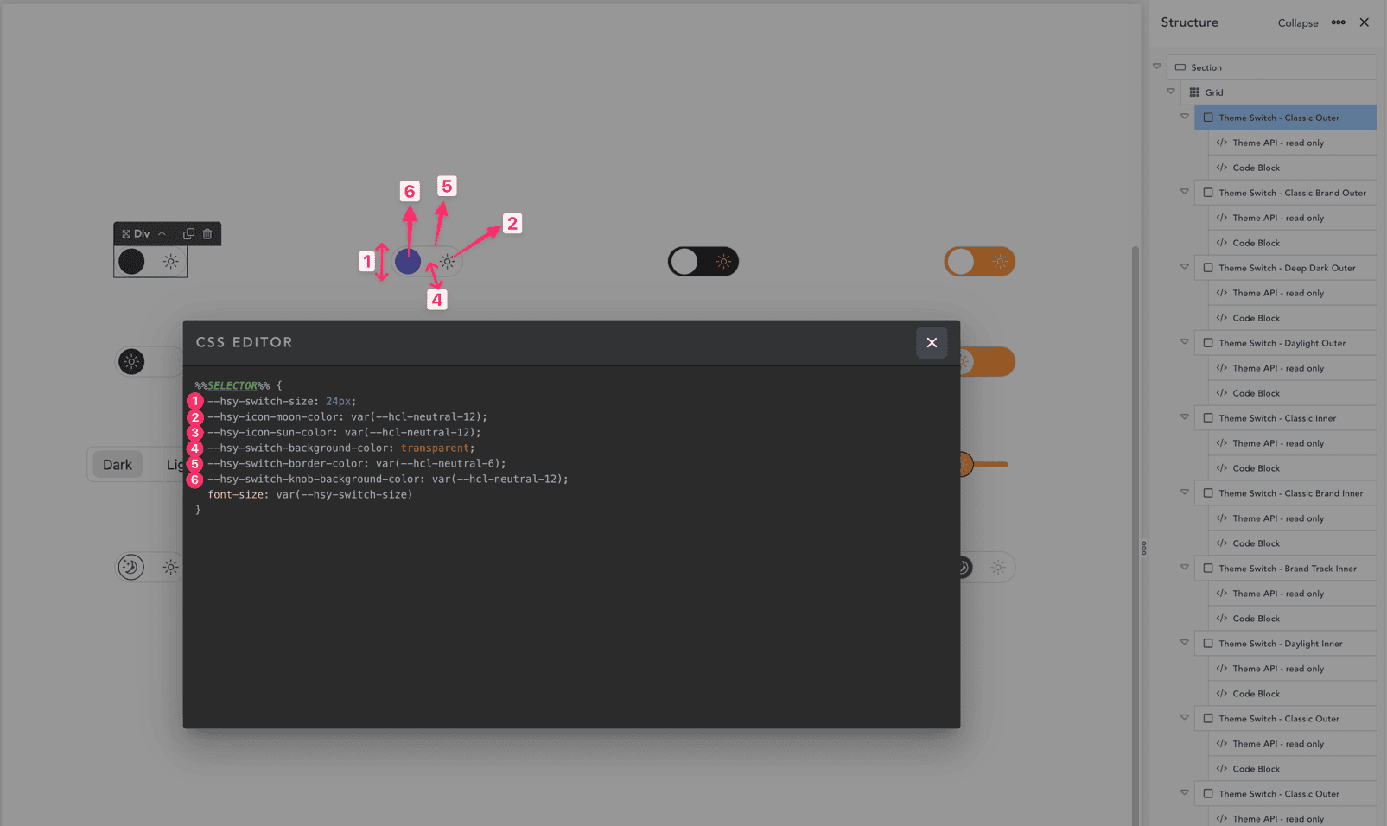Delete the Div element with trash icon
The width and height of the screenshot is (1387, 826).
tap(207, 233)
